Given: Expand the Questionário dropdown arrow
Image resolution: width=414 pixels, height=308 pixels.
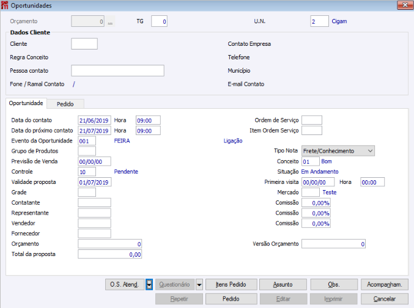Looking at the screenshot, I should (199, 285).
